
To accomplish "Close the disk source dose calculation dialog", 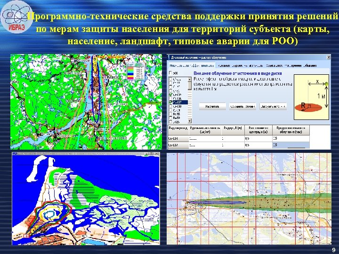I will 329,57.
